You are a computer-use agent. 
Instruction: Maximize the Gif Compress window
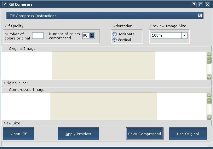click(x=201, y=5)
